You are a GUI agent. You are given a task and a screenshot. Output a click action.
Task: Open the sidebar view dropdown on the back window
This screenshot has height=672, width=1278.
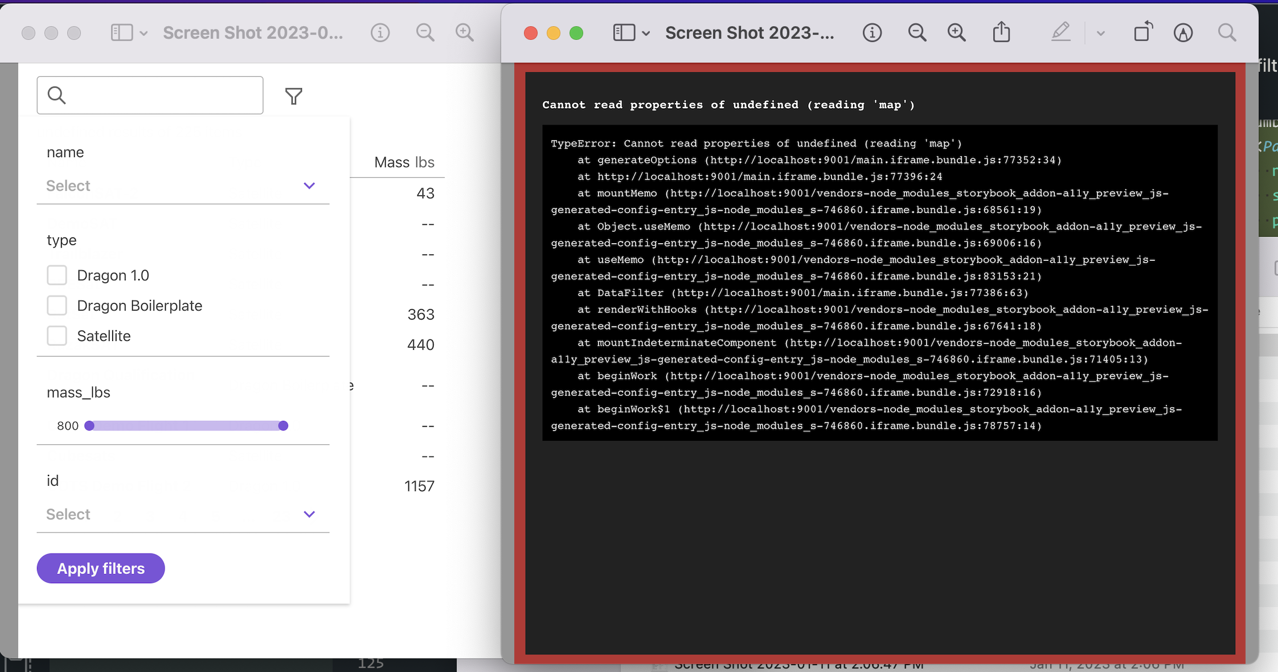[x=143, y=32]
